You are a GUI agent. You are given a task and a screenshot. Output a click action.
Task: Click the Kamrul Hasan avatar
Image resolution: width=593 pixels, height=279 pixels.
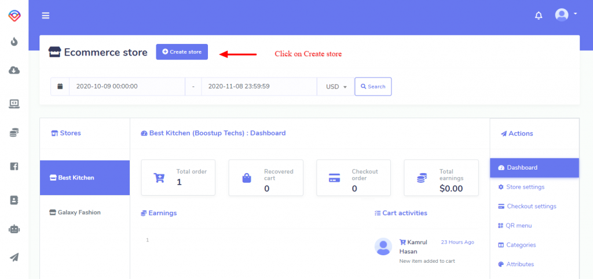pos(383,247)
